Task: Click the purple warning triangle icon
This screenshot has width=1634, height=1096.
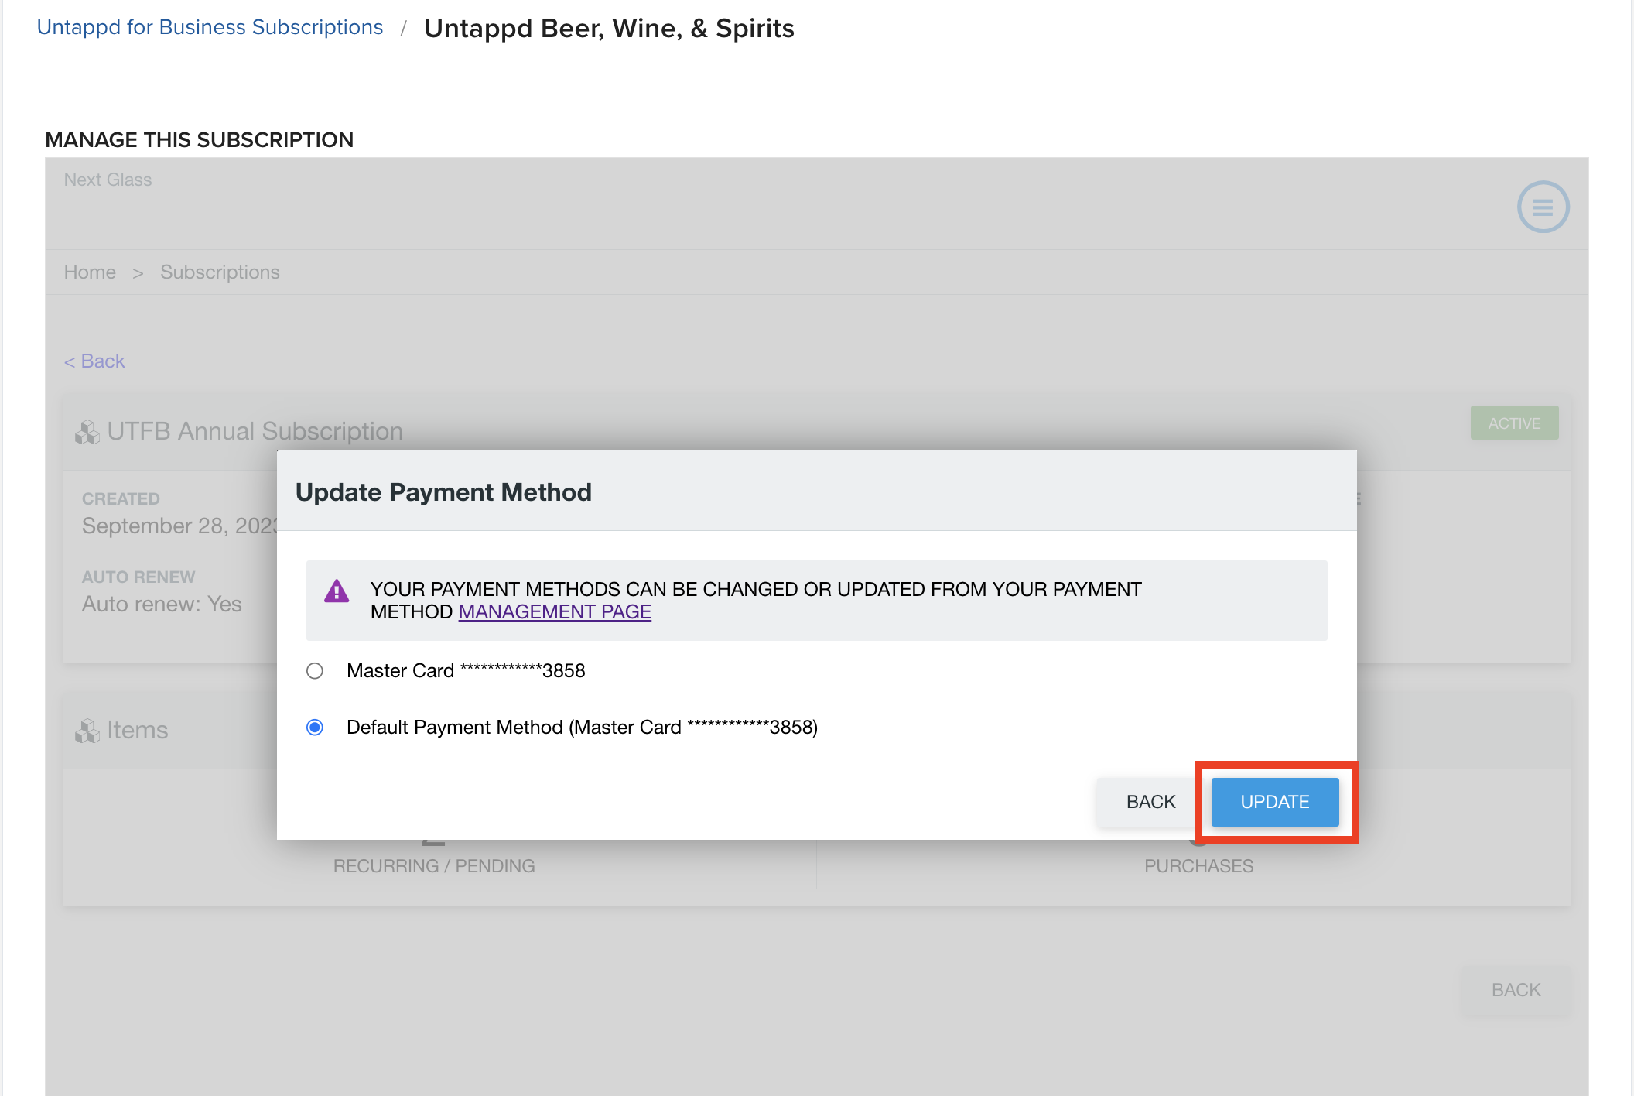Action: pos(337,591)
